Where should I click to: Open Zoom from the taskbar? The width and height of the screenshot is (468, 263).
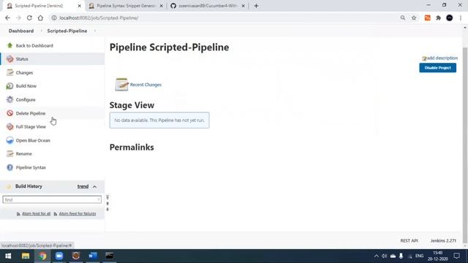point(59,256)
